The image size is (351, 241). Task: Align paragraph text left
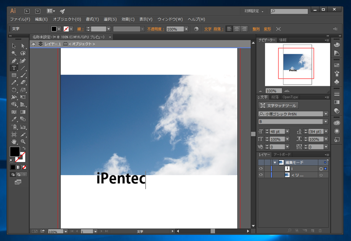click(229, 29)
